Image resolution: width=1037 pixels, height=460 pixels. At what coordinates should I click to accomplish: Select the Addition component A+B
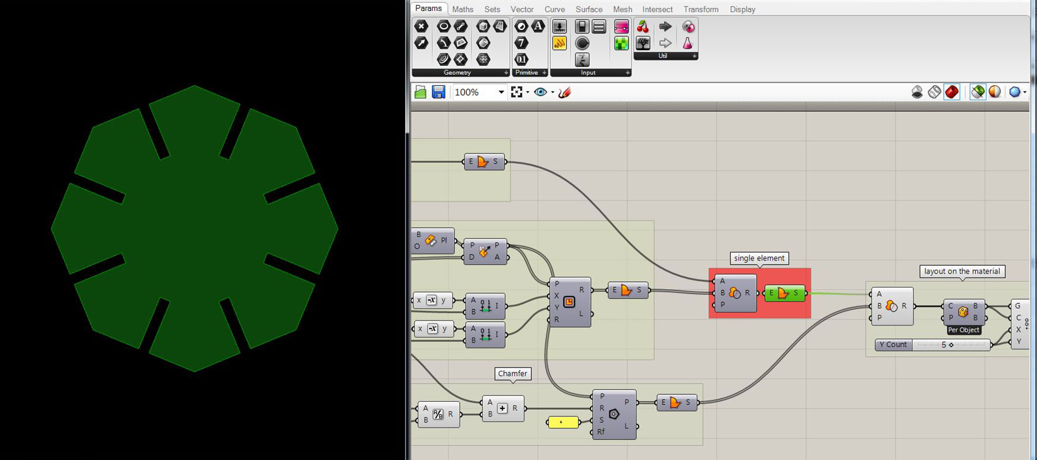pos(503,408)
